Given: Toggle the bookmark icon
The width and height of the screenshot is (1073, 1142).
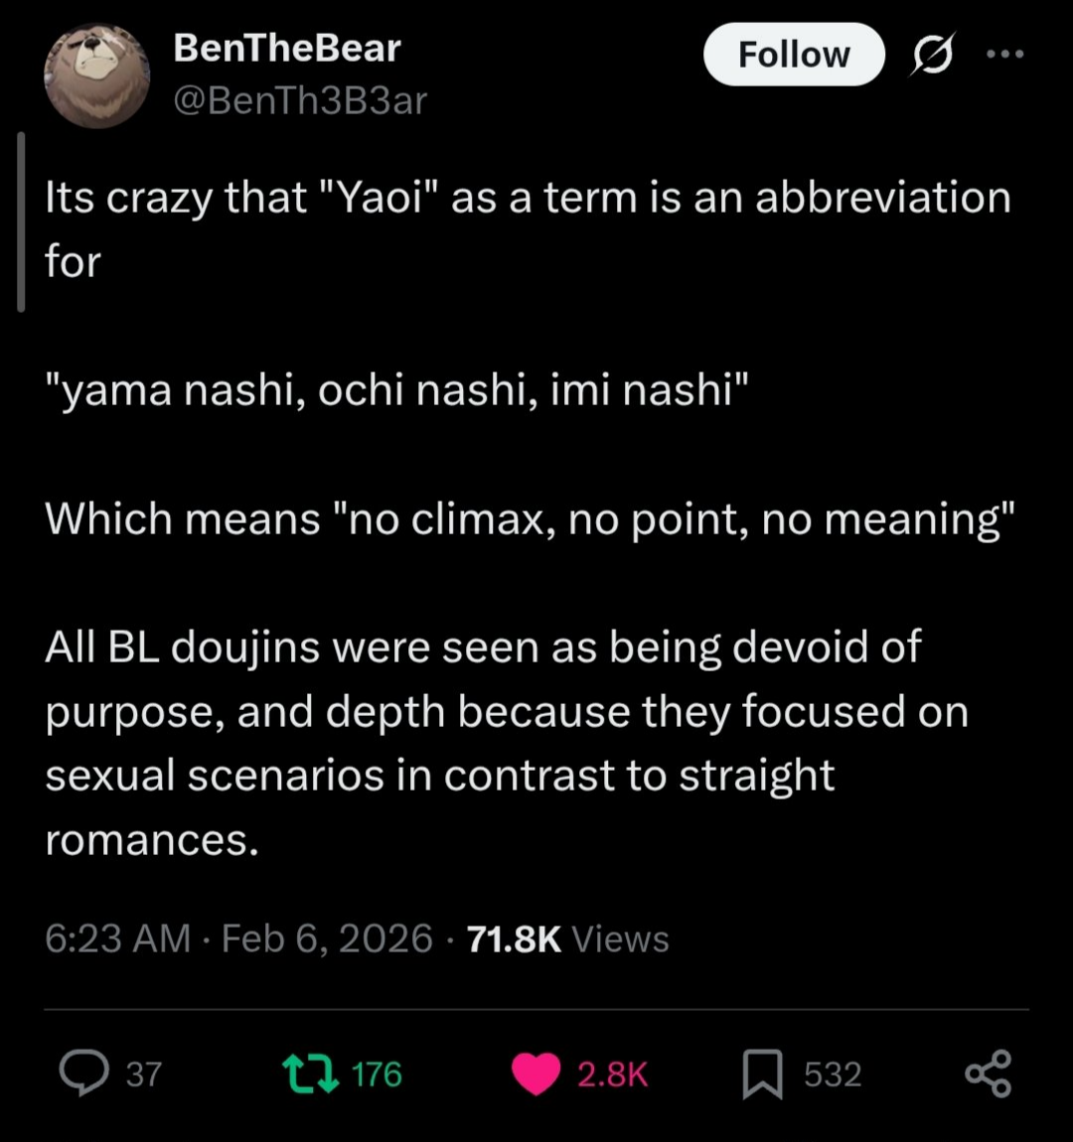Looking at the screenshot, I should (762, 1074).
